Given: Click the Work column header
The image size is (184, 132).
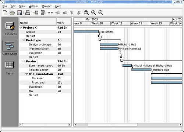Looking at the screenshot, I should pos(64,22).
